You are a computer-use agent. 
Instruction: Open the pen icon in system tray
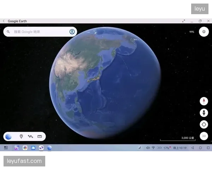(x=140, y=148)
